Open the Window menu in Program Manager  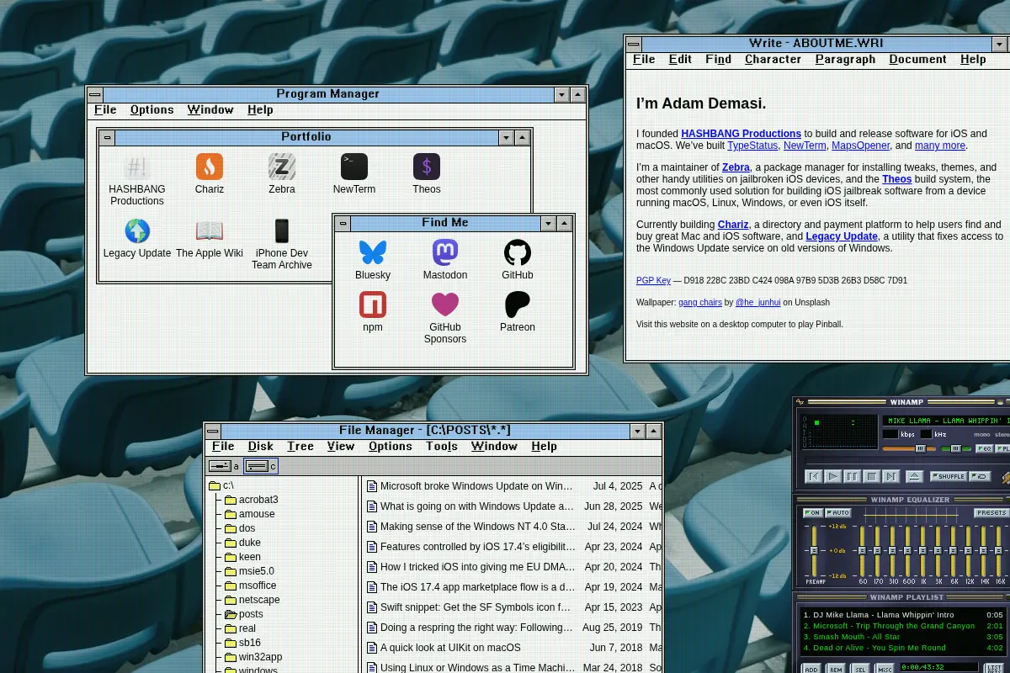210,110
